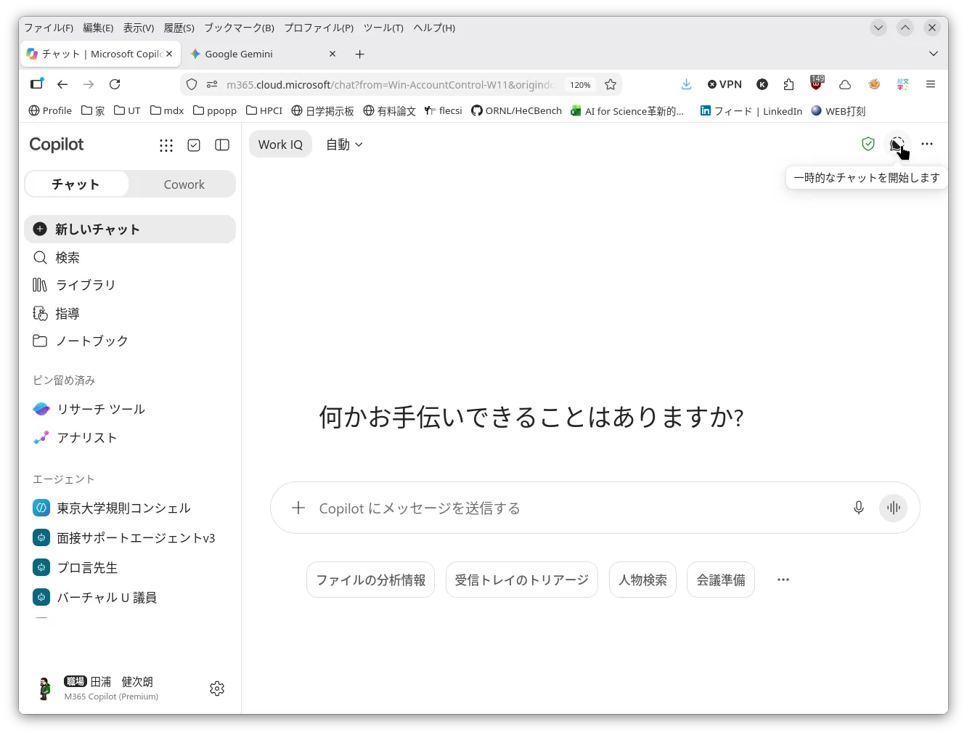The width and height of the screenshot is (967, 735).
Task: Switch to Cowork tab
Action: coord(184,184)
